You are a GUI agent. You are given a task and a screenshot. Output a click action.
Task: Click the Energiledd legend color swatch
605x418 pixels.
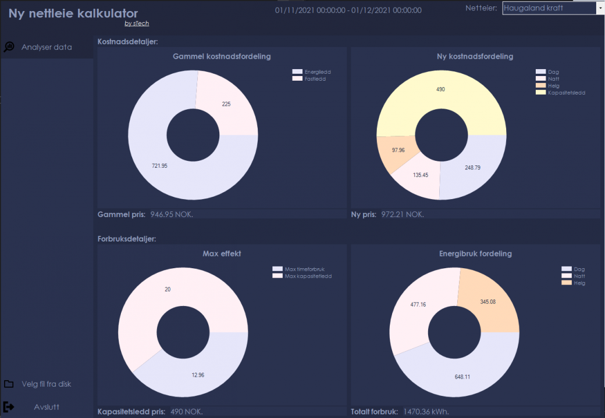click(297, 71)
